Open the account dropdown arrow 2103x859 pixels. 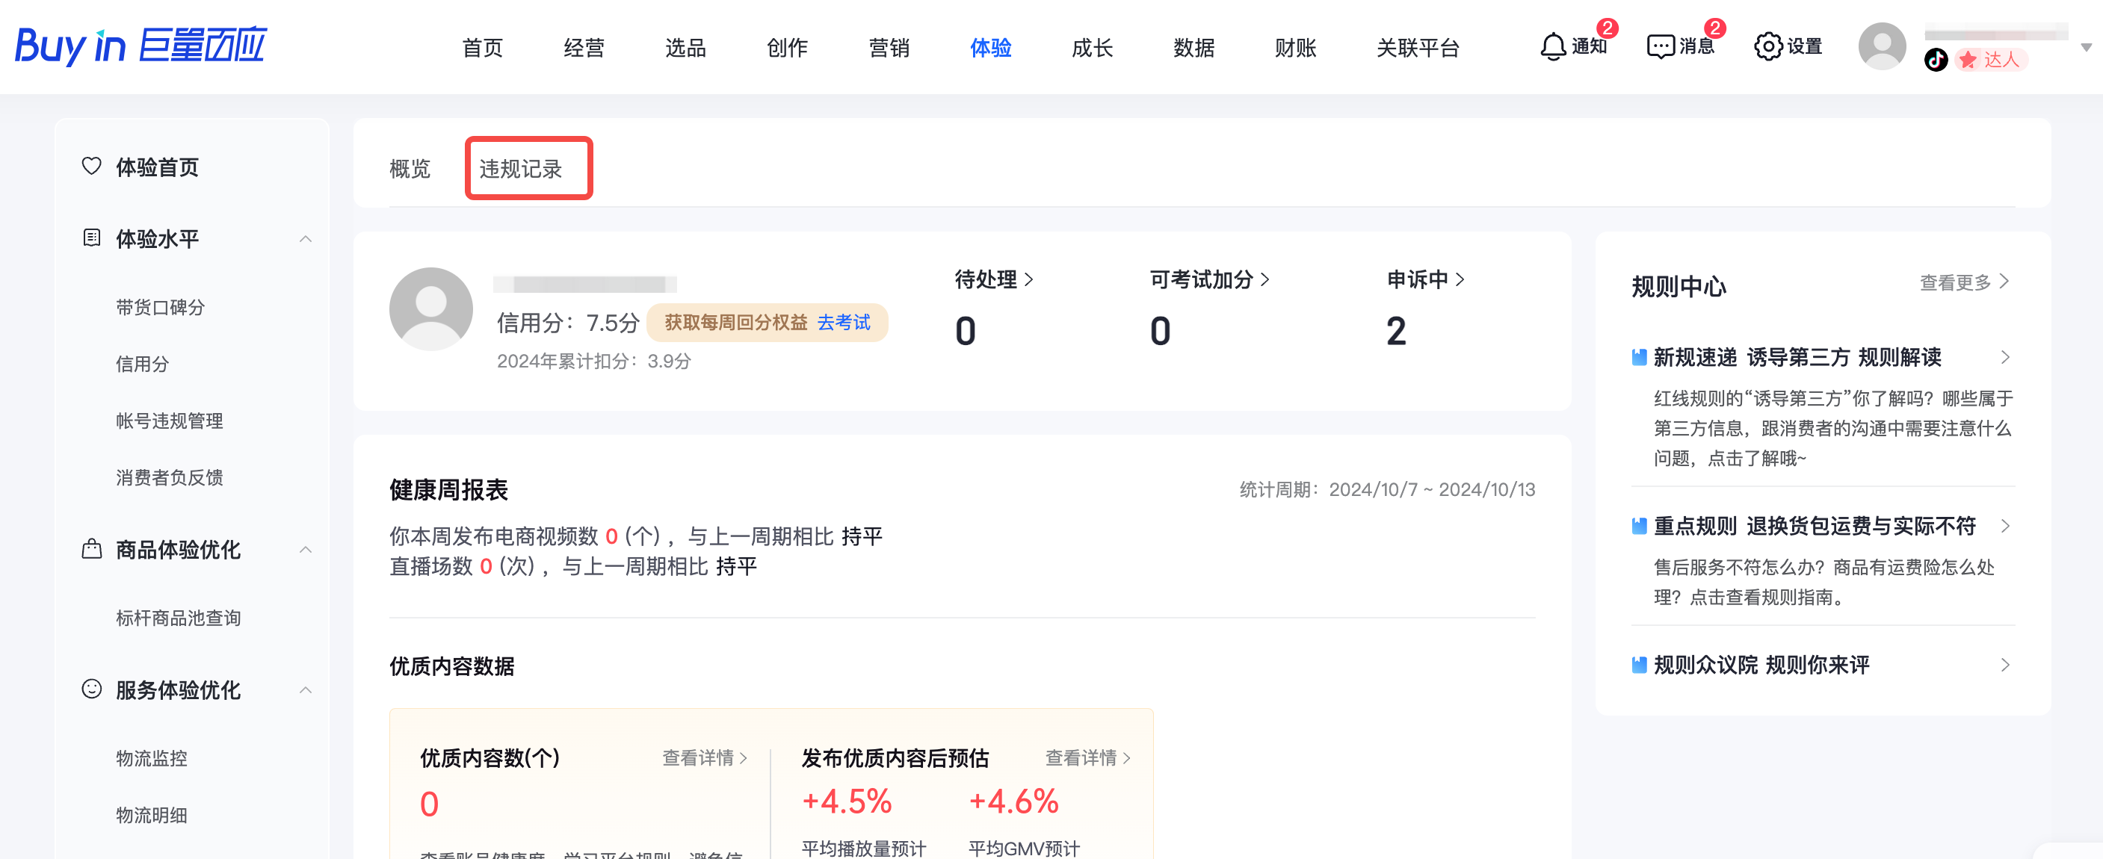point(2086,47)
